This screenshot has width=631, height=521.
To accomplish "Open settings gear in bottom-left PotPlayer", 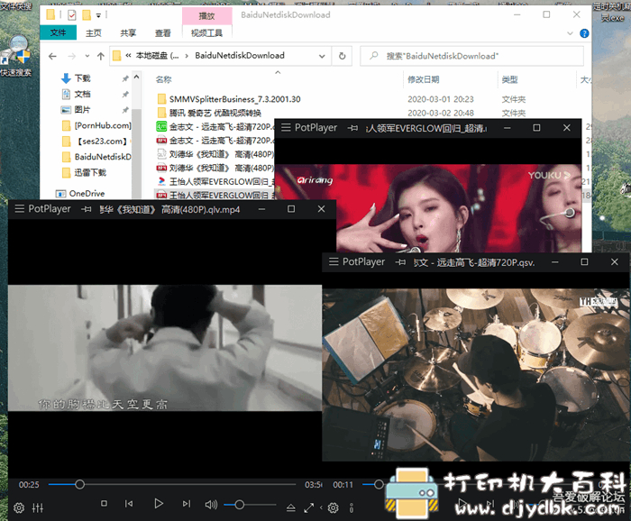I will pos(19,507).
